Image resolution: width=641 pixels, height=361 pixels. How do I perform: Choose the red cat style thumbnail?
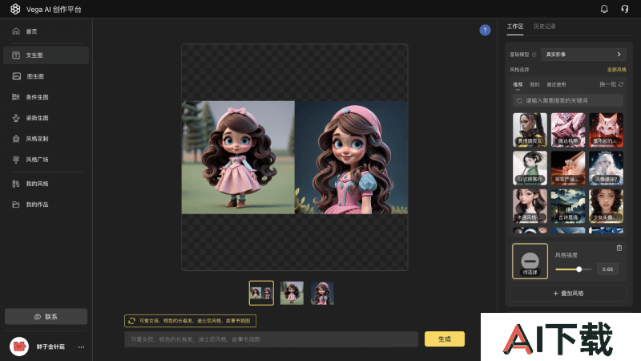pos(606,130)
